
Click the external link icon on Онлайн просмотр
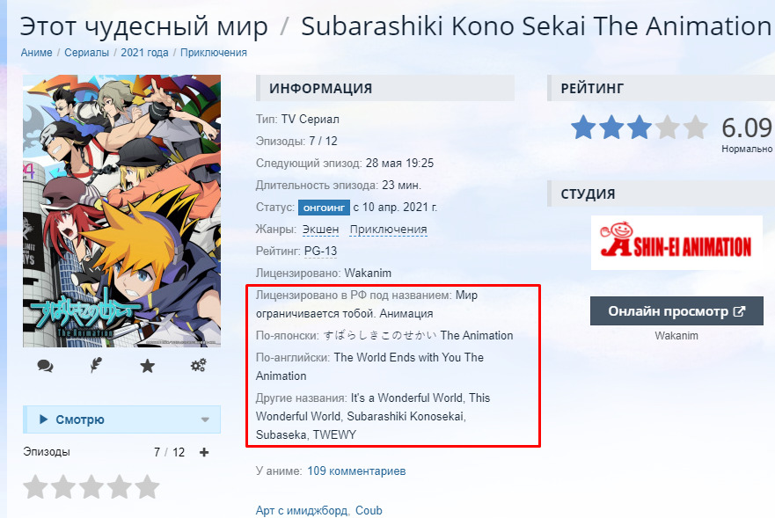click(x=739, y=311)
